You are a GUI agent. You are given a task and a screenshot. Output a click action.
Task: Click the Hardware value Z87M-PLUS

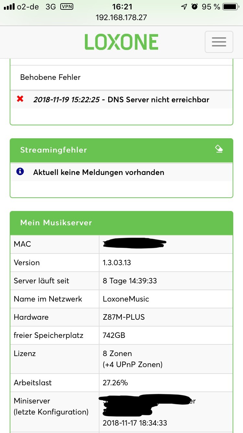coord(124,317)
